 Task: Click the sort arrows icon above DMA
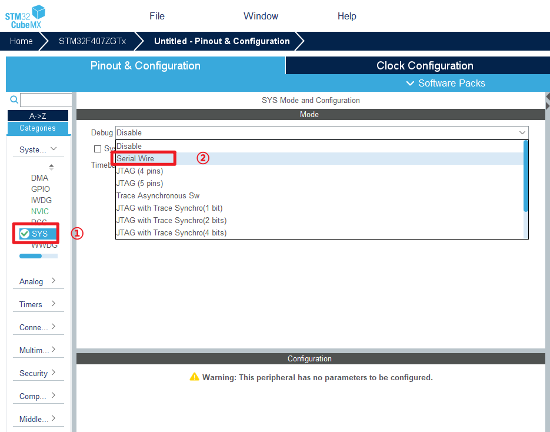(x=51, y=167)
